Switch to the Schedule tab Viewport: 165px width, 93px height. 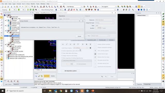point(111,40)
